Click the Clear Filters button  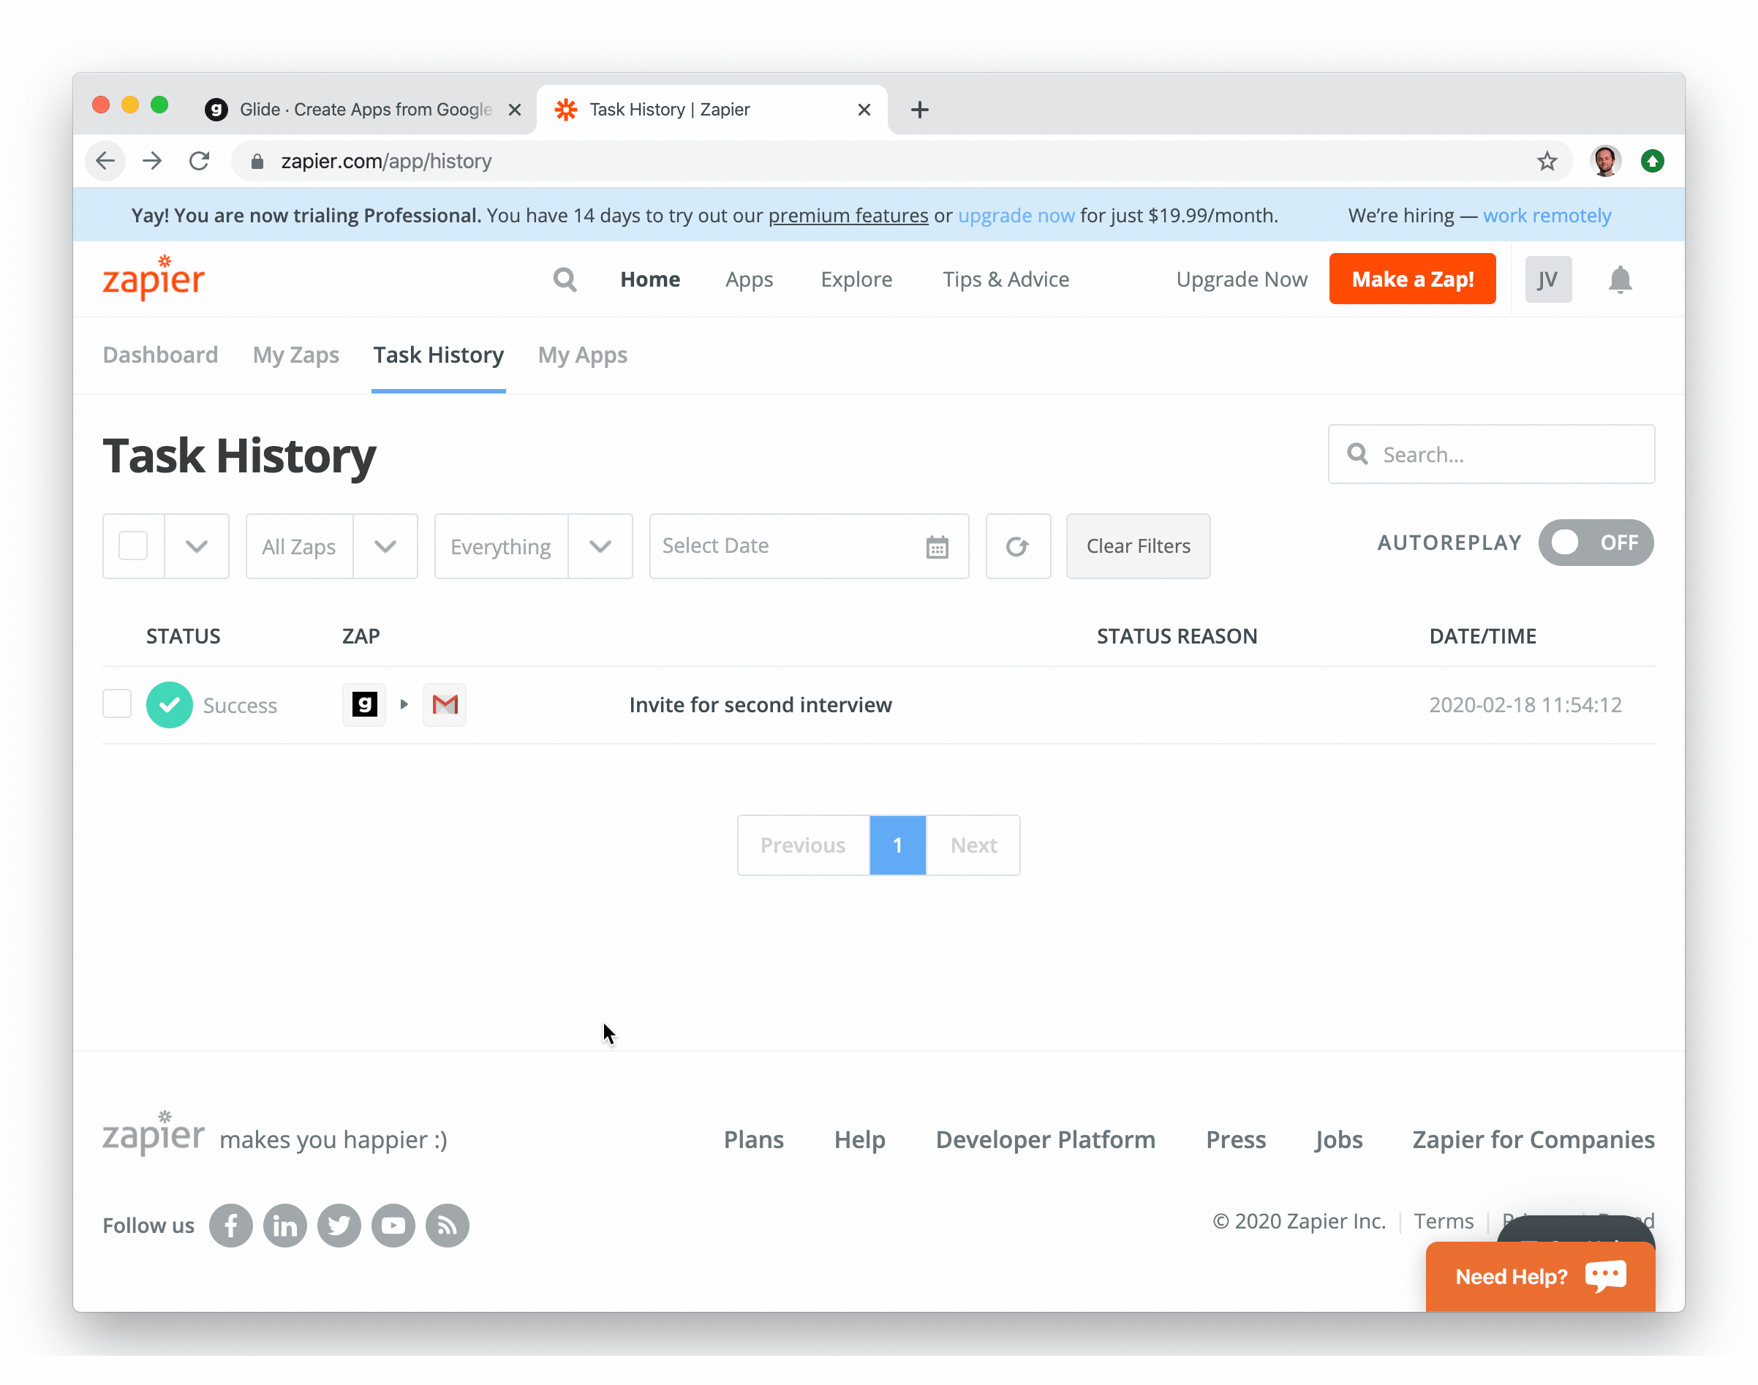pyautogui.click(x=1138, y=546)
